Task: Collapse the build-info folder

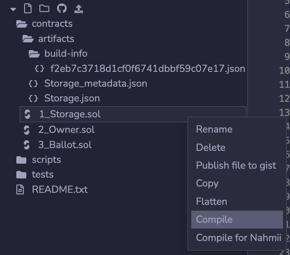Action: coord(34,54)
